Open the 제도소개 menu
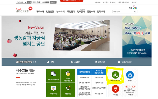 tap(40, 12)
